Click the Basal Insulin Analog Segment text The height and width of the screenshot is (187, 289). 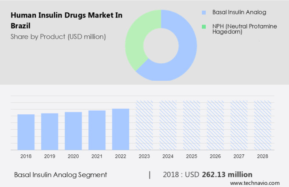point(60,175)
